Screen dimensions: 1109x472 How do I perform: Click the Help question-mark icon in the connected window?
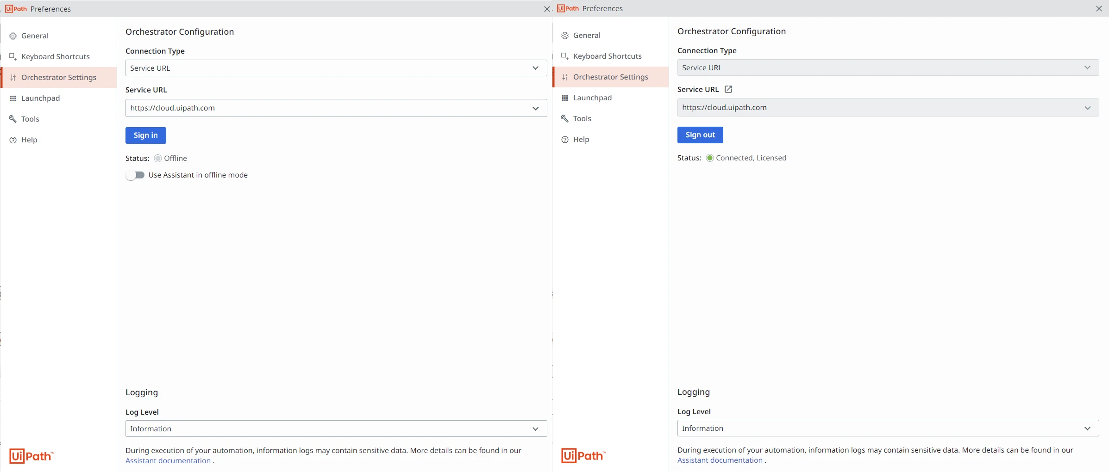pos(565,140)
